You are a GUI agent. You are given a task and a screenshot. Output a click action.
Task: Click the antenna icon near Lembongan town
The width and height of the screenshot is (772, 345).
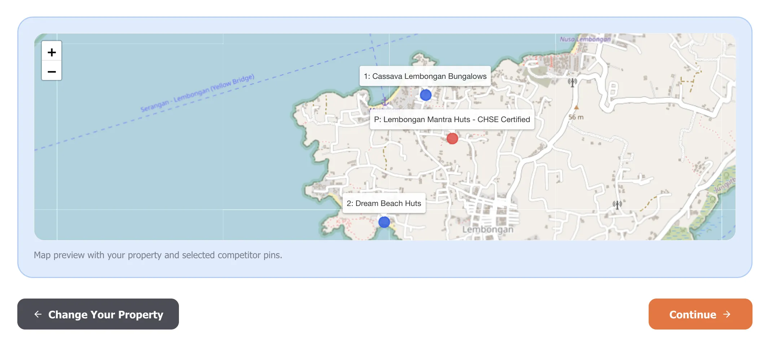tap(617, 204)
